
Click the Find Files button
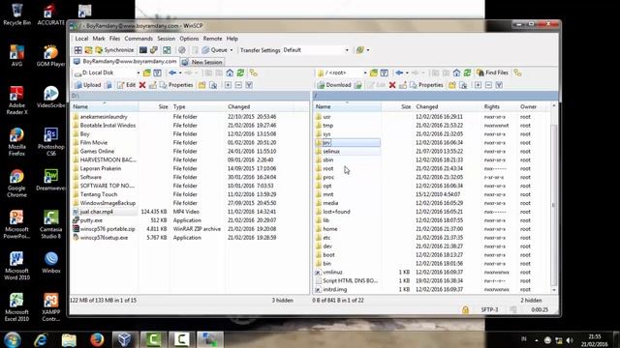point(492,72)
